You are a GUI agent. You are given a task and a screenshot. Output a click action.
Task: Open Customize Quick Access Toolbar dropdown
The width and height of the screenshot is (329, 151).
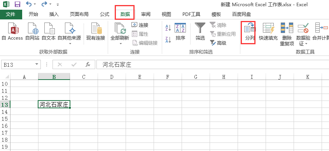click(x=58, y=4)
